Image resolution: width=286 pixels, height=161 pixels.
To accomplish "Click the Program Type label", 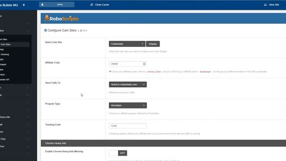I will point(53,104).
